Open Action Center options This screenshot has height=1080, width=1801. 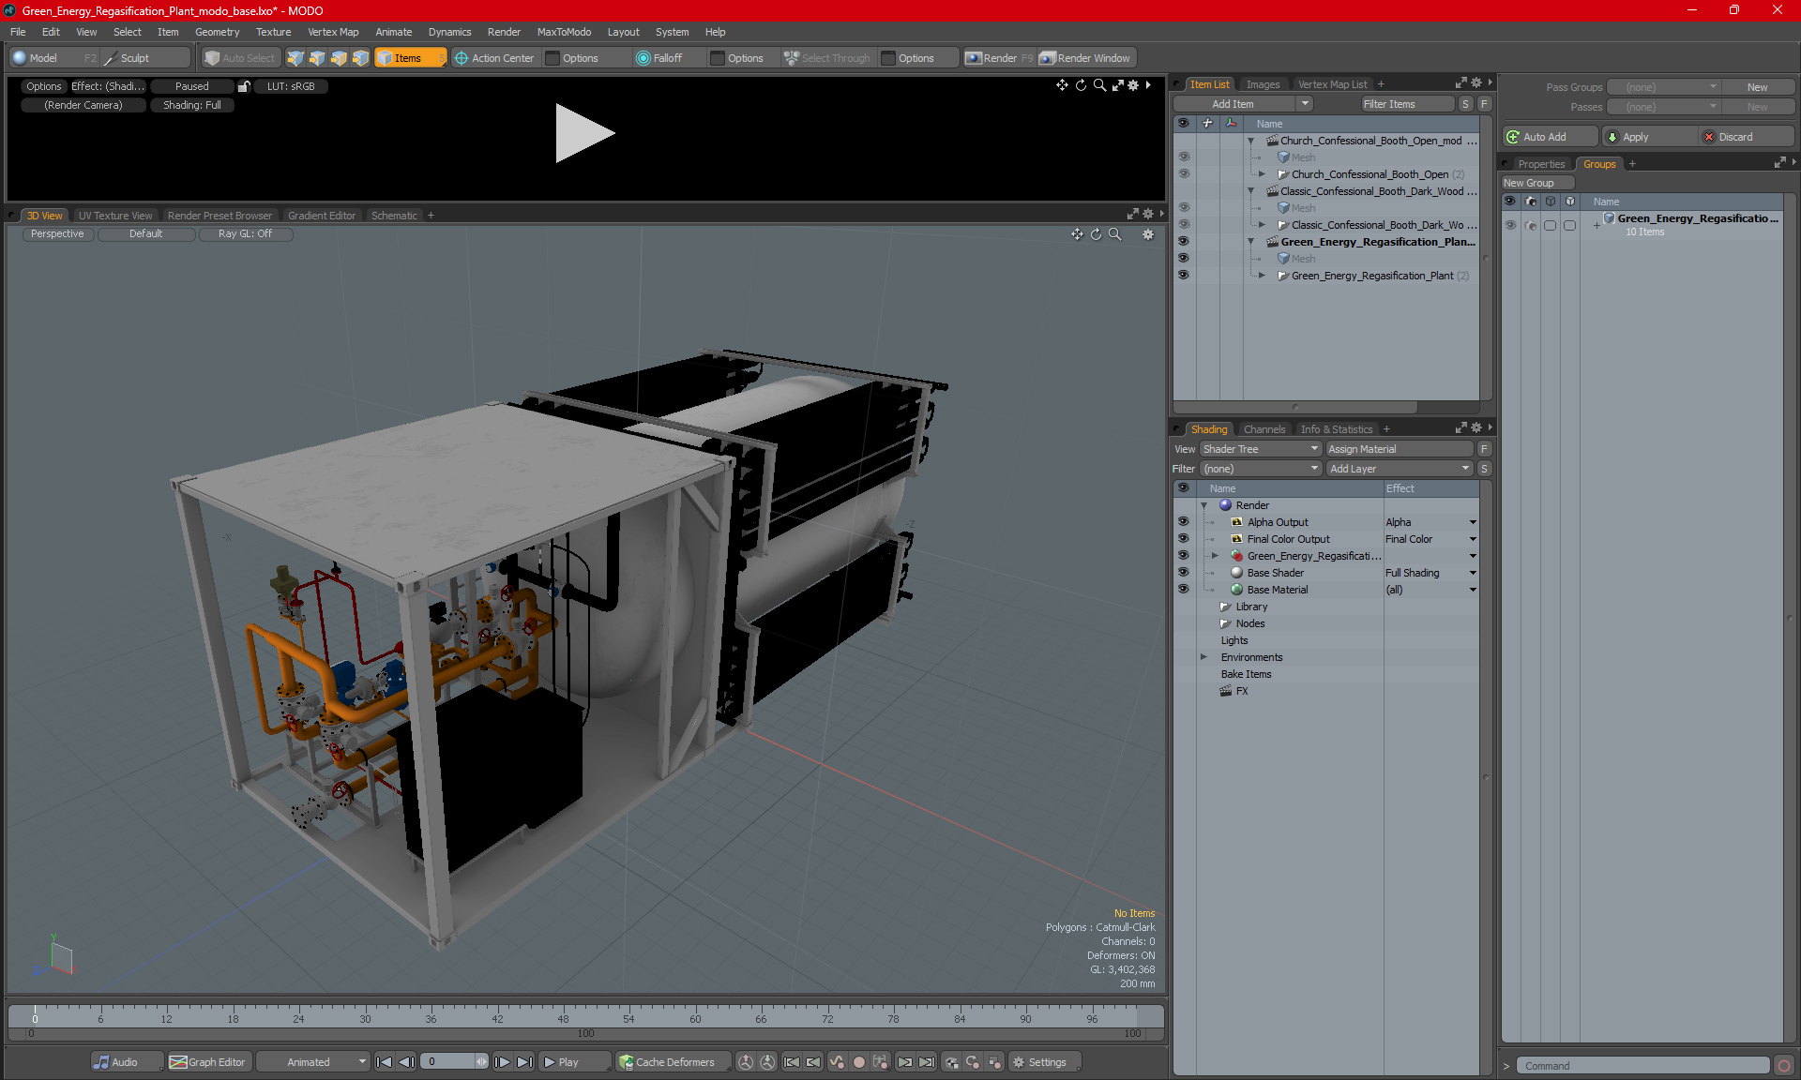tap(494, 58)
